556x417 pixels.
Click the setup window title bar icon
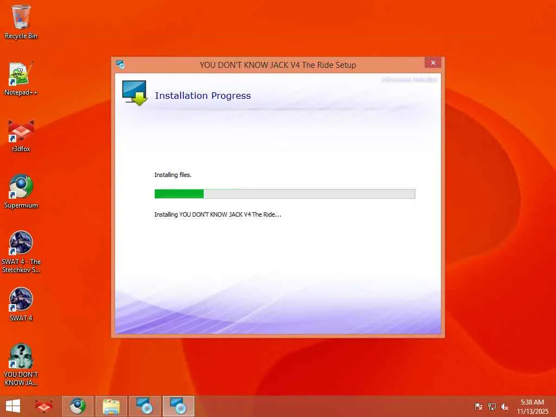[x=120, y=65]
